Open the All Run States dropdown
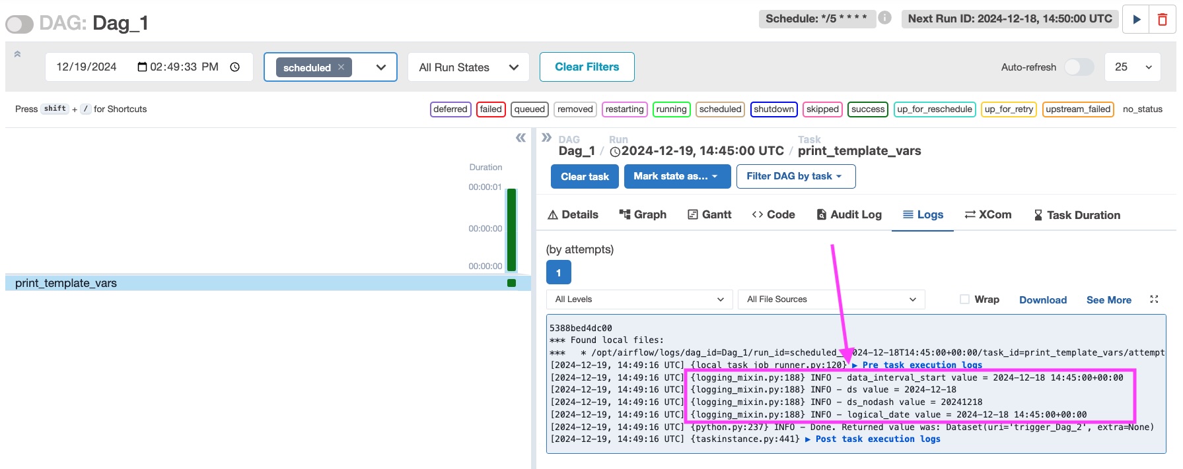 [x=468, y=67]
